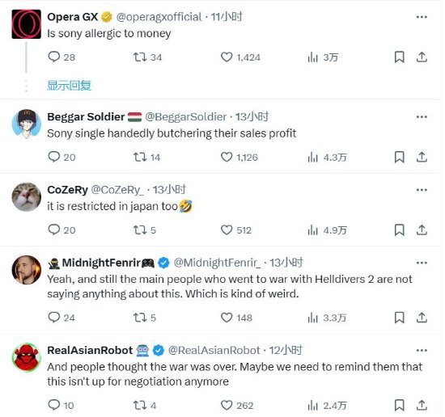The width and height of the screenshot is (445, 417).
Task: Share the RealAsianRobot tweet
Action: [422, 405]
